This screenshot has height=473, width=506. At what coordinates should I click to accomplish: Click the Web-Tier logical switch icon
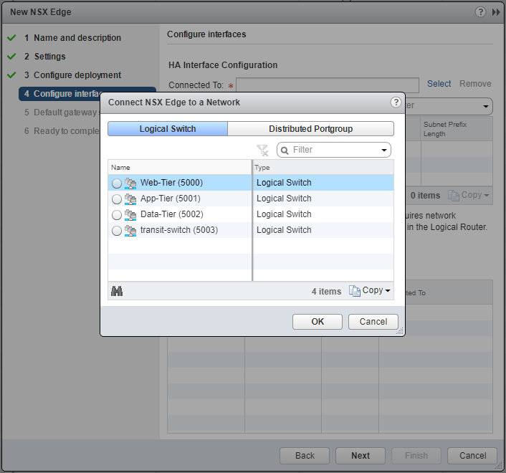point(130,183)
